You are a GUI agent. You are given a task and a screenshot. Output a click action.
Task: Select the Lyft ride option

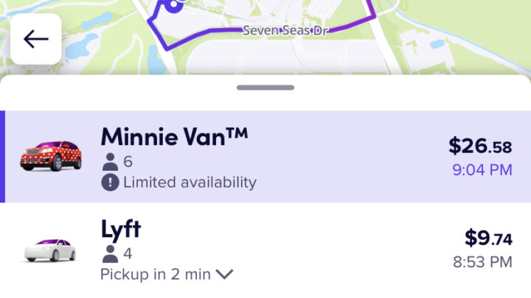pos(265,250)
